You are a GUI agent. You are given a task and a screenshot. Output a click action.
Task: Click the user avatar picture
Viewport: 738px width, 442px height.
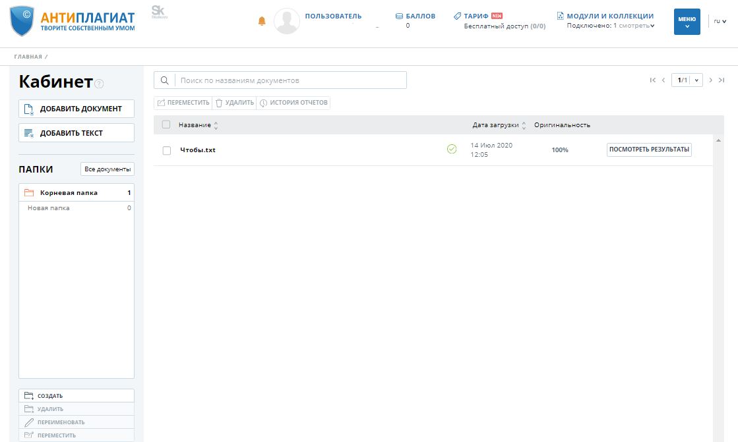[x=287, y=21]
